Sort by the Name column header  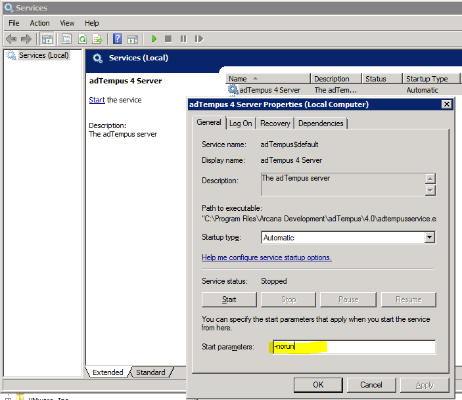pyautogui.click(x=268, y=79)
